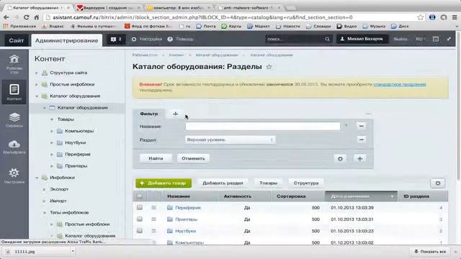The height and width of the screenshot is (259, 461).
Task: Switch to anti-malware-software browser tab
Action: pos(249,8)
